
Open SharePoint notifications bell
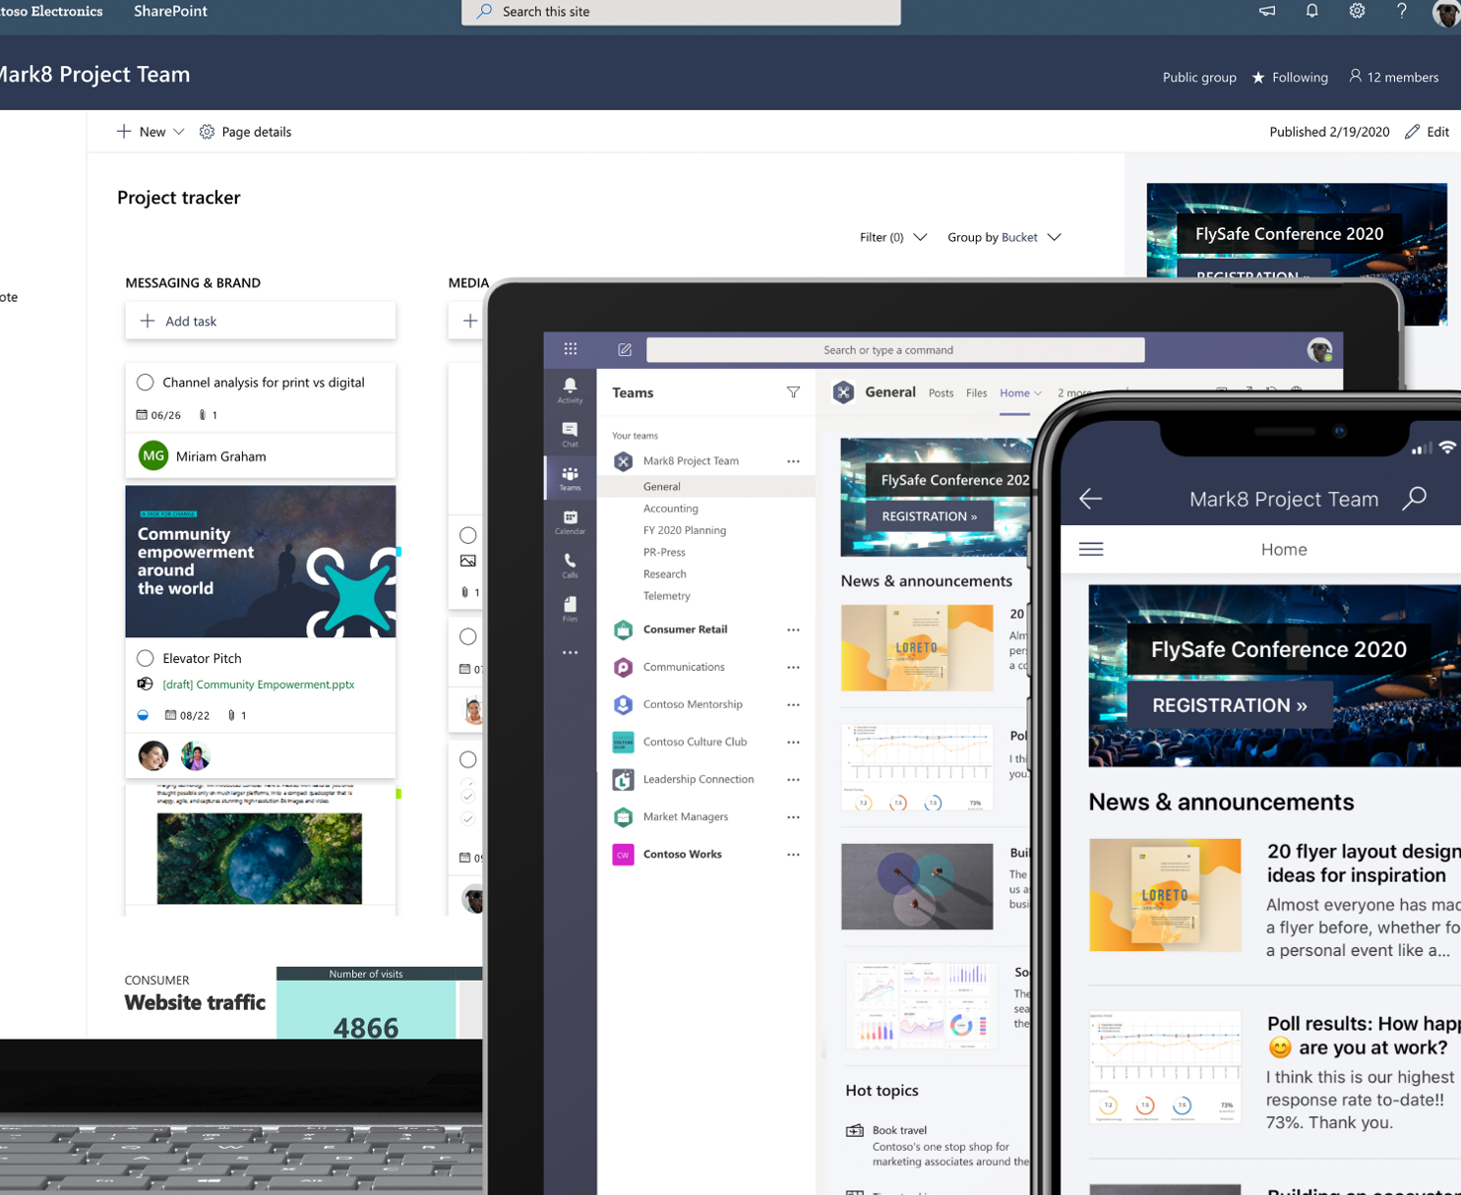(1311, 12)
